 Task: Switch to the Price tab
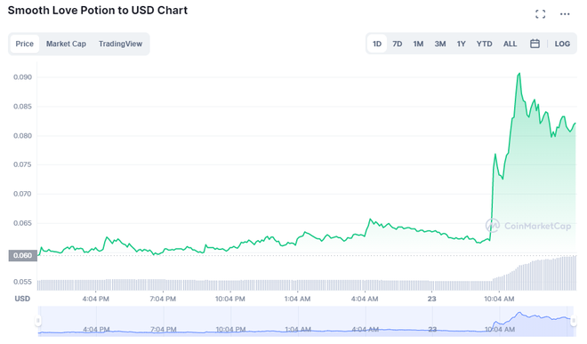pos(25,44)
